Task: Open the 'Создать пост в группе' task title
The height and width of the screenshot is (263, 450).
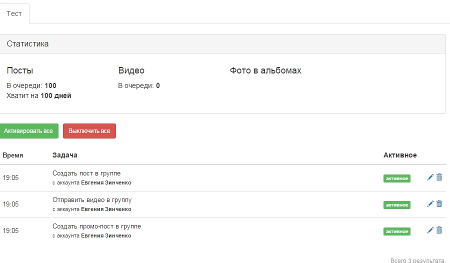Action: 86,173
